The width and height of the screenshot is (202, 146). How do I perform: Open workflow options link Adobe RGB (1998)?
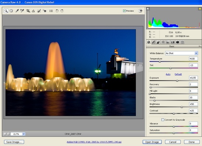coord(94,142)
